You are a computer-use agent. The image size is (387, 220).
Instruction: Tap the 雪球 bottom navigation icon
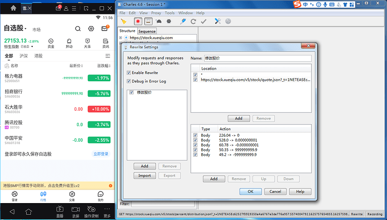click(15, 196)
